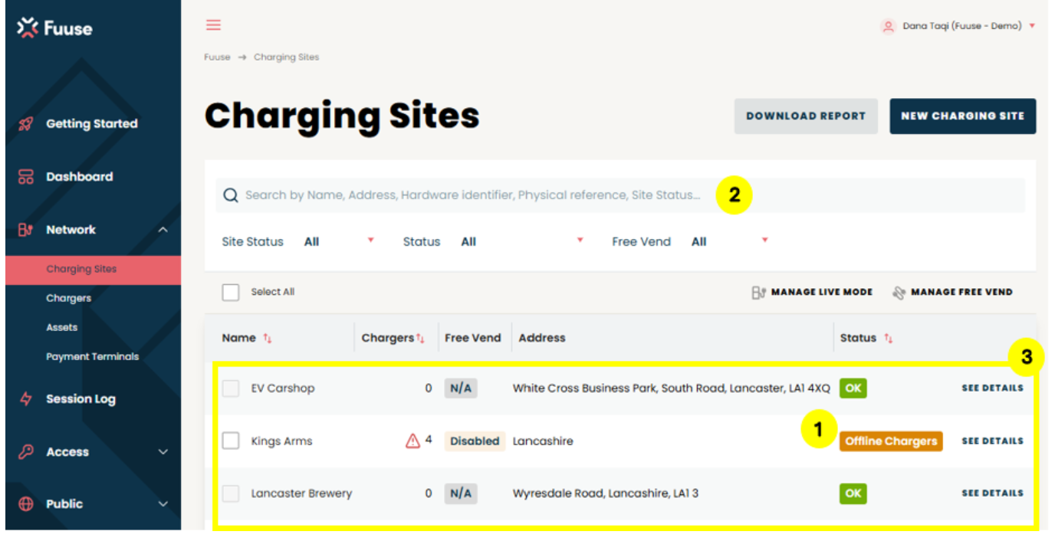The height and width of the screenshot is (538, 1055).
Task: Click the Public globe icon
Action: (26, 504)
